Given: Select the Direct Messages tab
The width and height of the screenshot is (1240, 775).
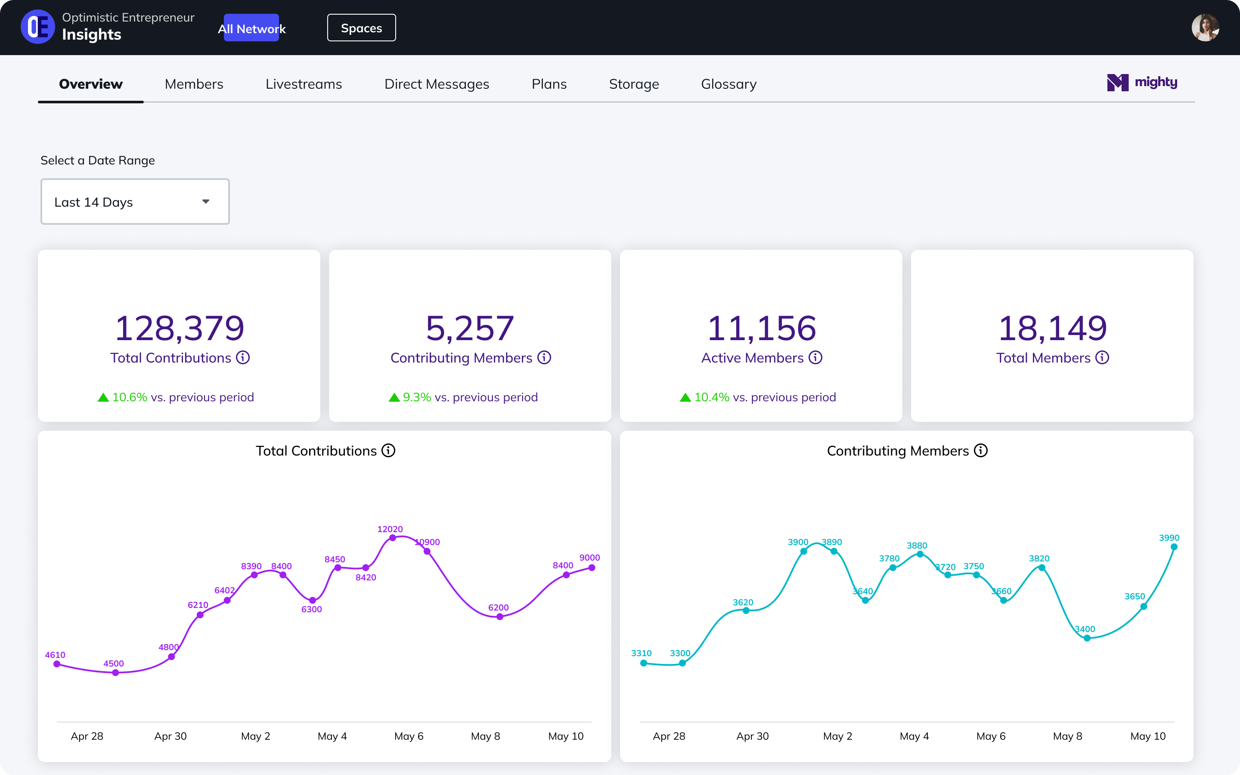Looking at the screenshot, I should 437,84.
